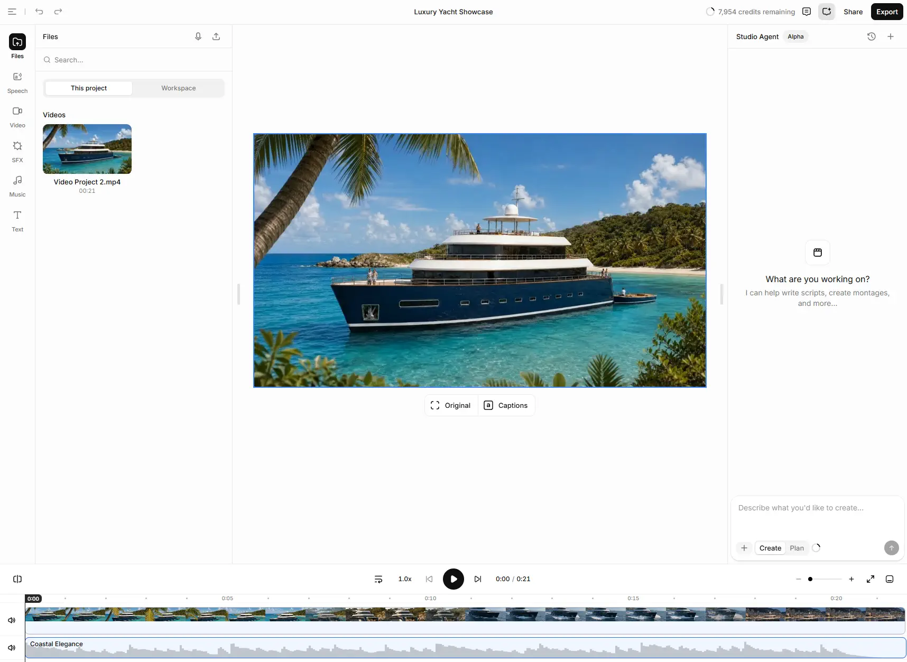Send the Studio Agent prompt
The height and width of the screenshot is (662, 907).
(892, 548)
